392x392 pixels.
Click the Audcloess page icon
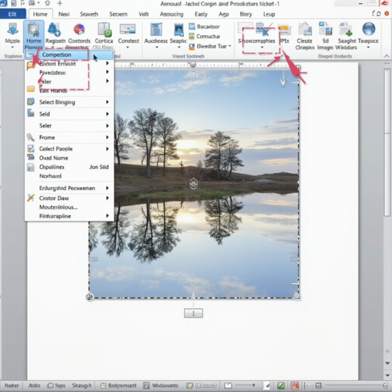(156, 30)
